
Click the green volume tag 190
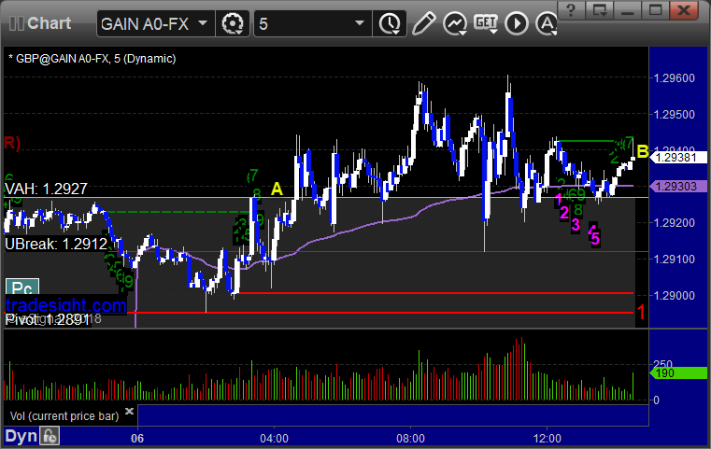coord(678,373)
